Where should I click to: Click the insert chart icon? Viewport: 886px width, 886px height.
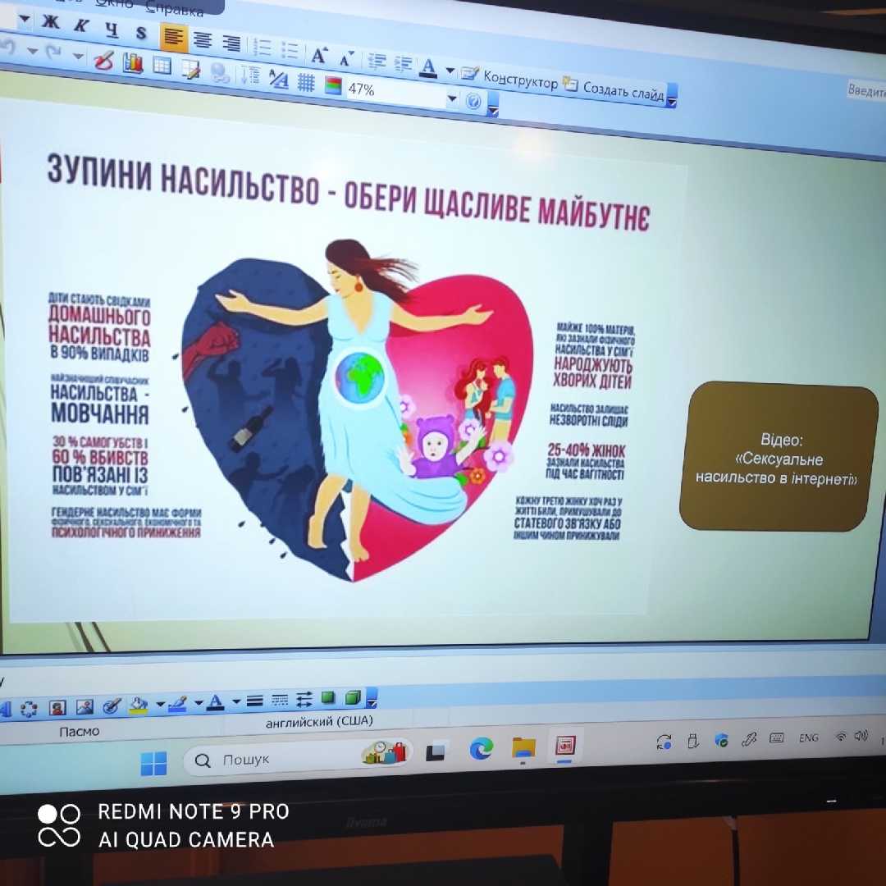coord(133,63)
